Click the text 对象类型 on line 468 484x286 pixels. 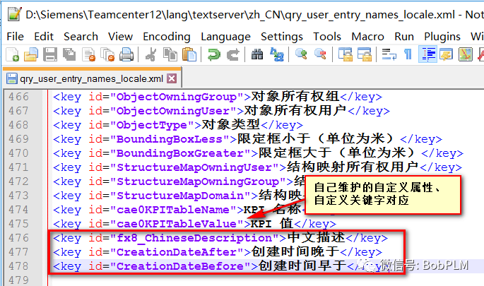[231, 125]
